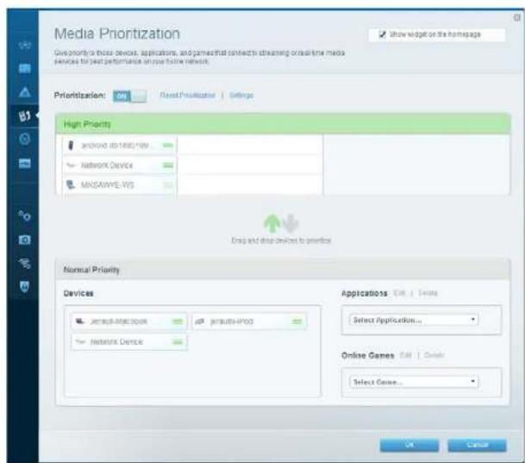Select the MIKSAWYE-WS device name
525x463 pixels.
(107, 185)
